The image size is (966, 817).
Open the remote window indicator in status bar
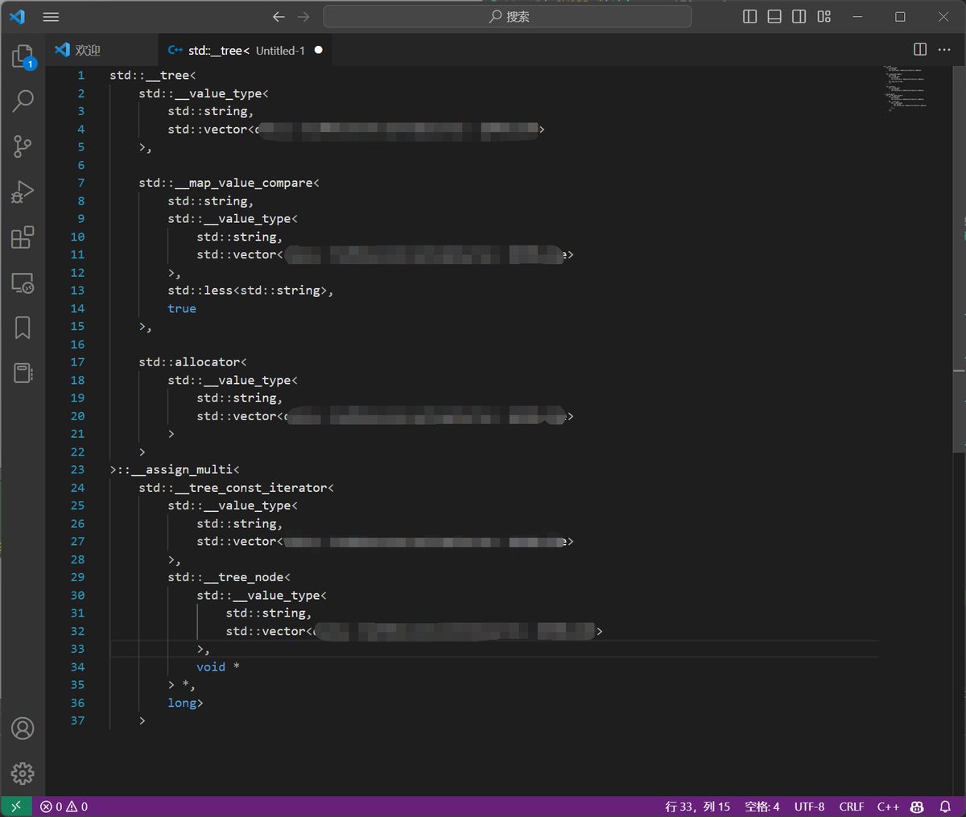point(16,807)
